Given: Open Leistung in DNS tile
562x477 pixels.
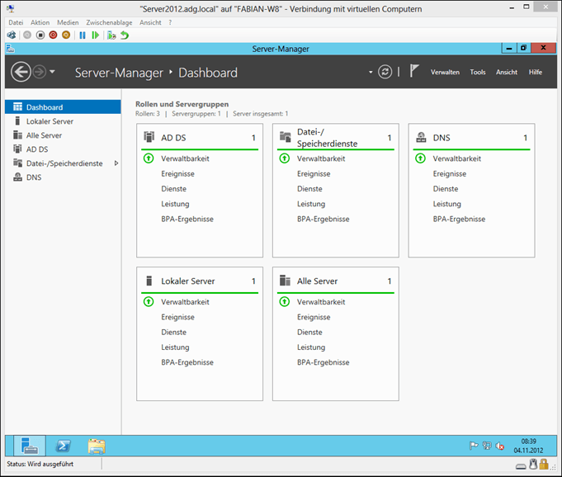Looking at the screenshot, I should coord(447,204).
